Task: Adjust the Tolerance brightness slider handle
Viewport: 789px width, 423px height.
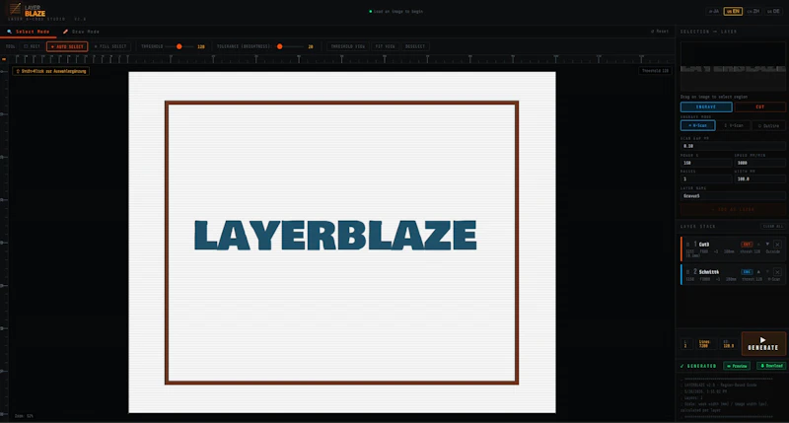Action: point(280,46)
